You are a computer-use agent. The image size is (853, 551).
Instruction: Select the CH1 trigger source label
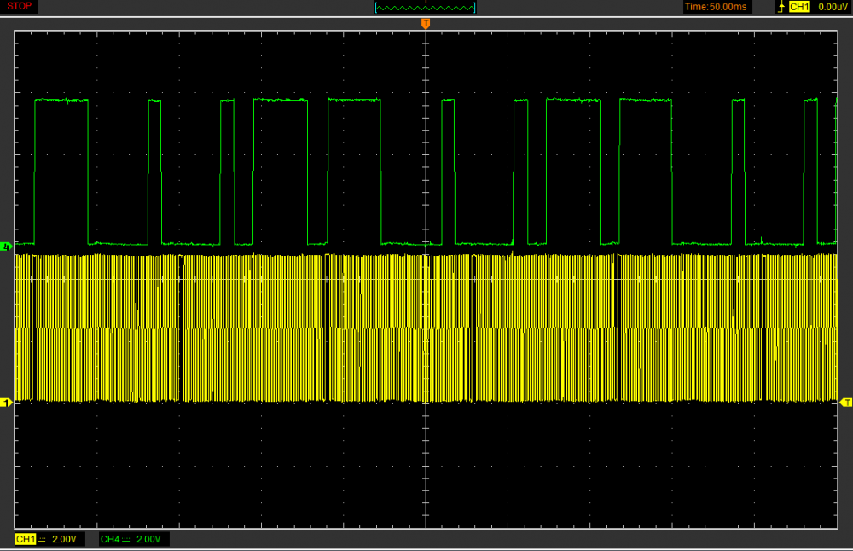(798, 7)
